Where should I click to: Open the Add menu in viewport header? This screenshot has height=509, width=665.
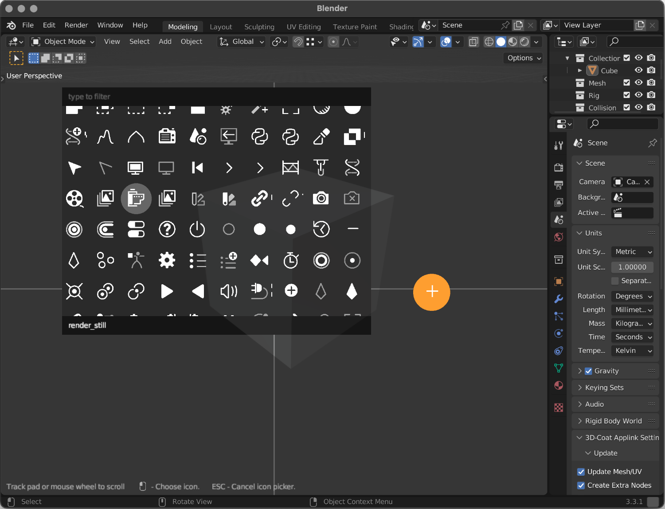[x=165, y=42]
